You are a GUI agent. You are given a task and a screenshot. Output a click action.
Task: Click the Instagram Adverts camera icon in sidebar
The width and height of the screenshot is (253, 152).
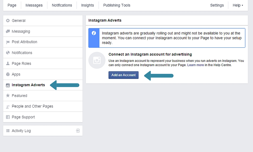pyautogui.click(x=8, y=85)
